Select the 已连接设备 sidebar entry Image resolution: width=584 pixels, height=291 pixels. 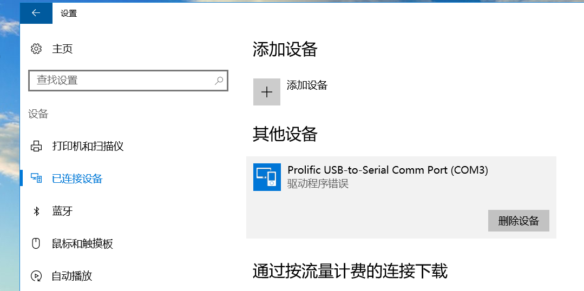77,178
